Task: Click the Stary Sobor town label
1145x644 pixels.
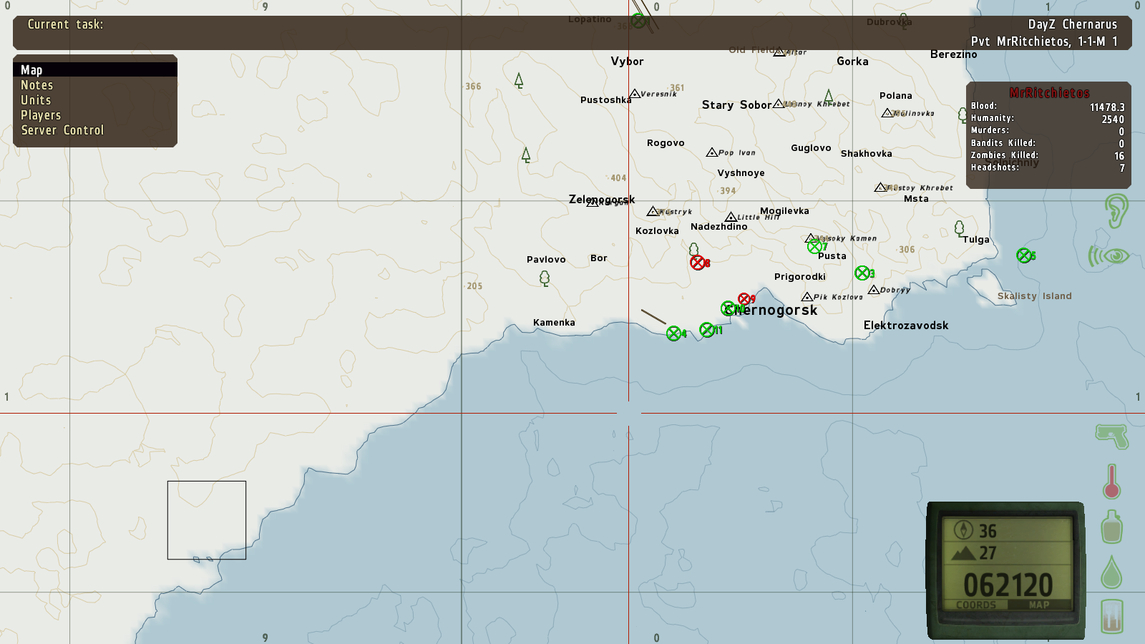Action: (x=736, y=104)
